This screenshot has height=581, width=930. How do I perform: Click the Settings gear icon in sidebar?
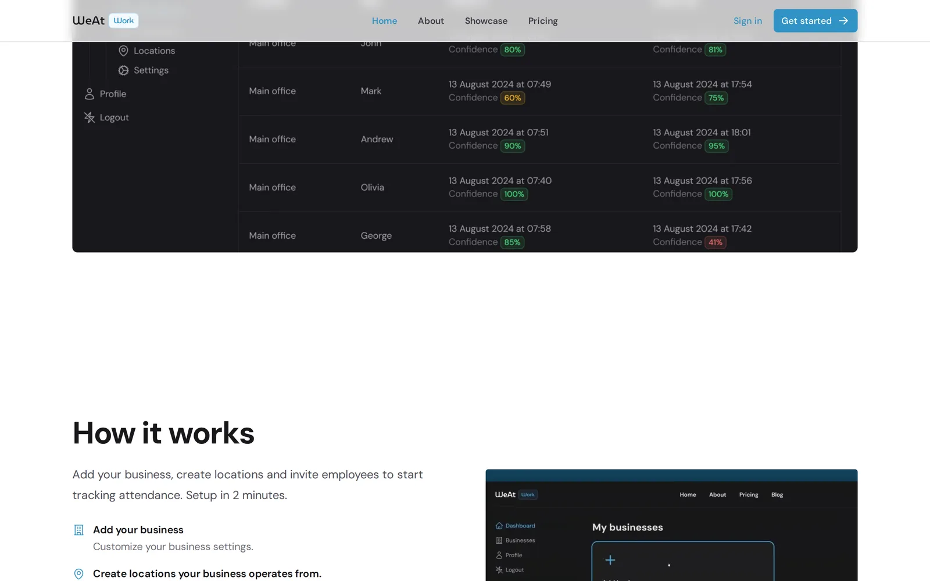point(123,70)
